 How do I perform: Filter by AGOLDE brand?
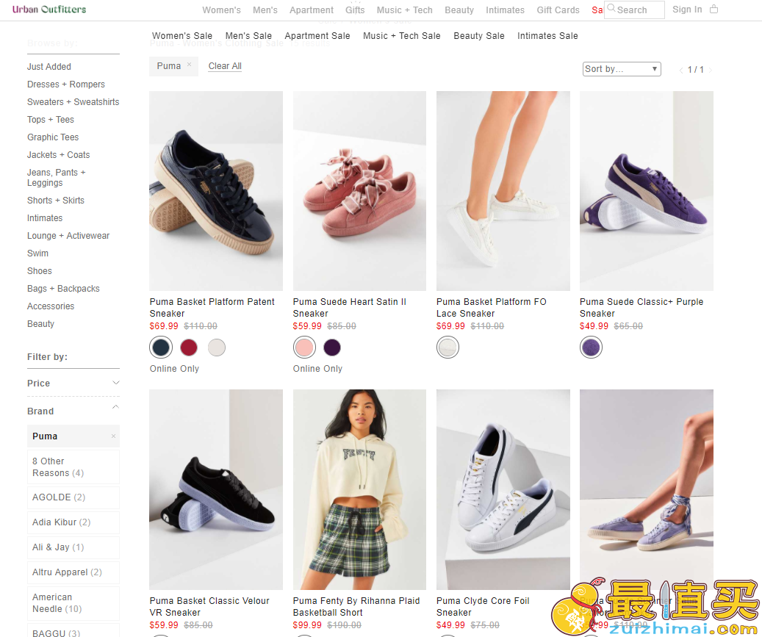pos(73,497)
